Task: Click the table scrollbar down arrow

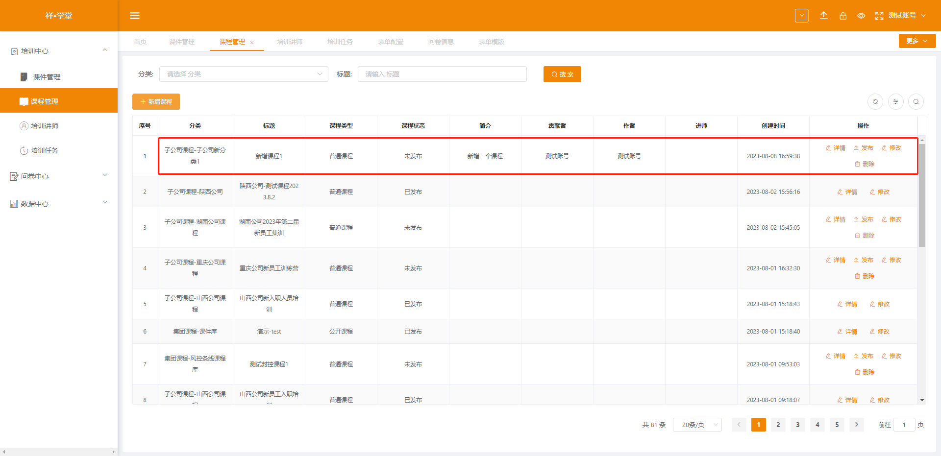Action: tap(922, 400)
